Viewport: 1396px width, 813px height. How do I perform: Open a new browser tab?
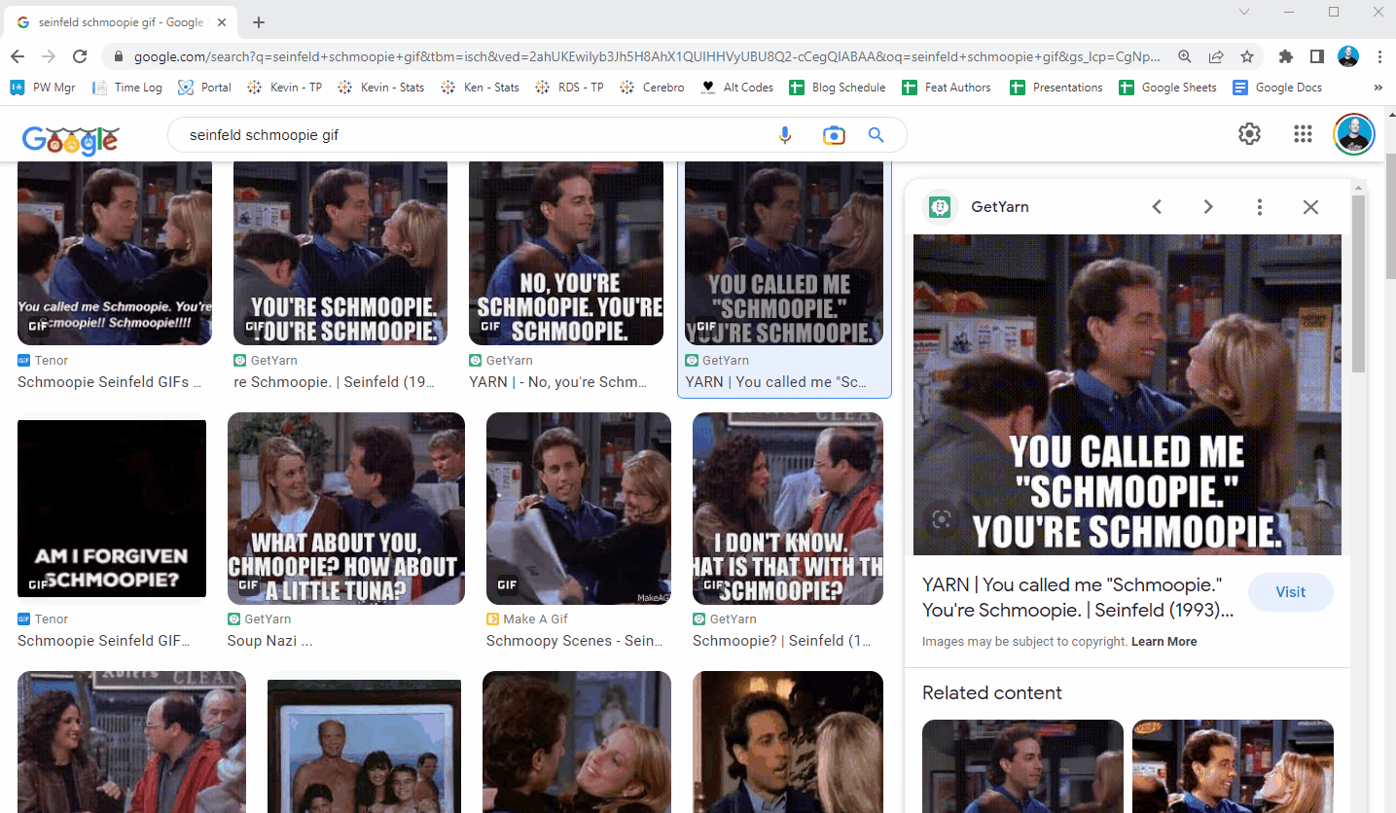259,22
